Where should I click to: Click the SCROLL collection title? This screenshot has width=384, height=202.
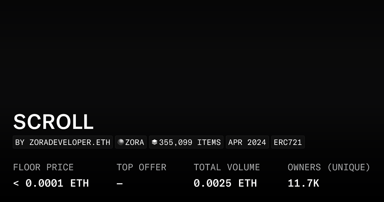tap(53, 122)
